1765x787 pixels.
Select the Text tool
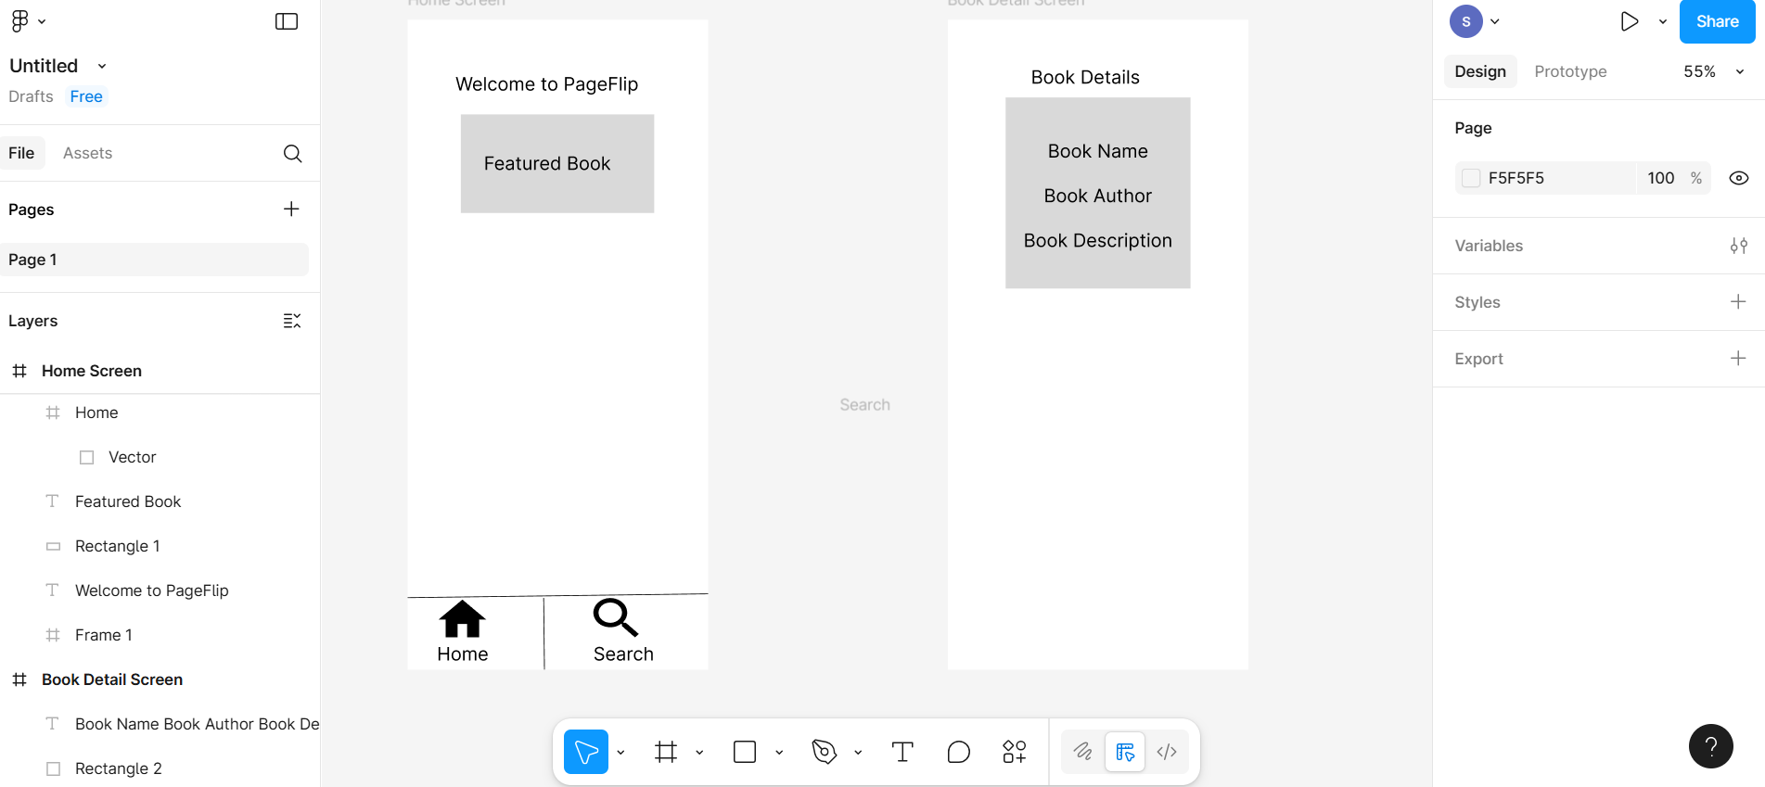[902, 752]
